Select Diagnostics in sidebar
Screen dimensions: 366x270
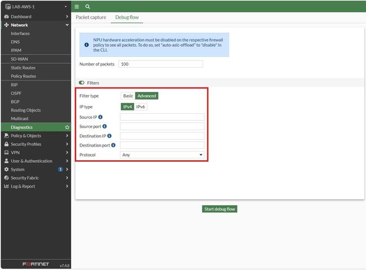pos(36,127)
